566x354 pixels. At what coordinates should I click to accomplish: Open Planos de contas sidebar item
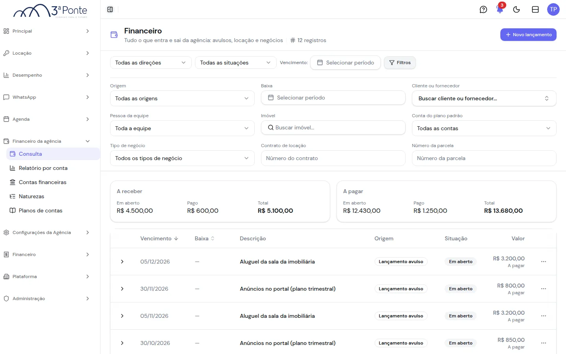[53, 210]
